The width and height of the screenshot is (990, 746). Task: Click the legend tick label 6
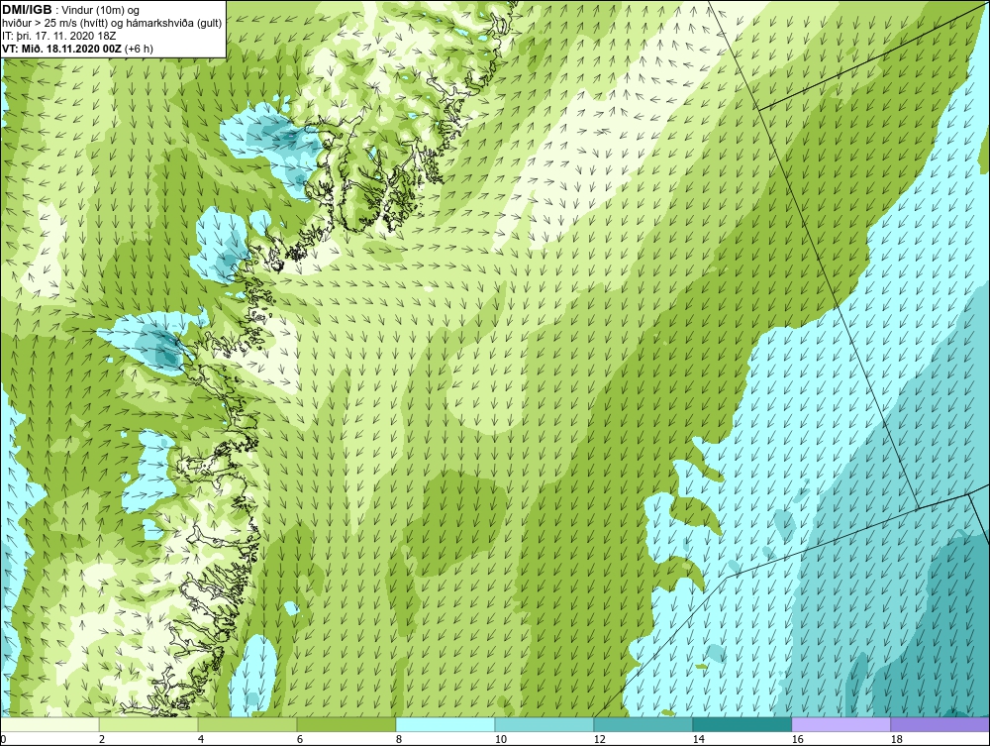click(300, 740)
